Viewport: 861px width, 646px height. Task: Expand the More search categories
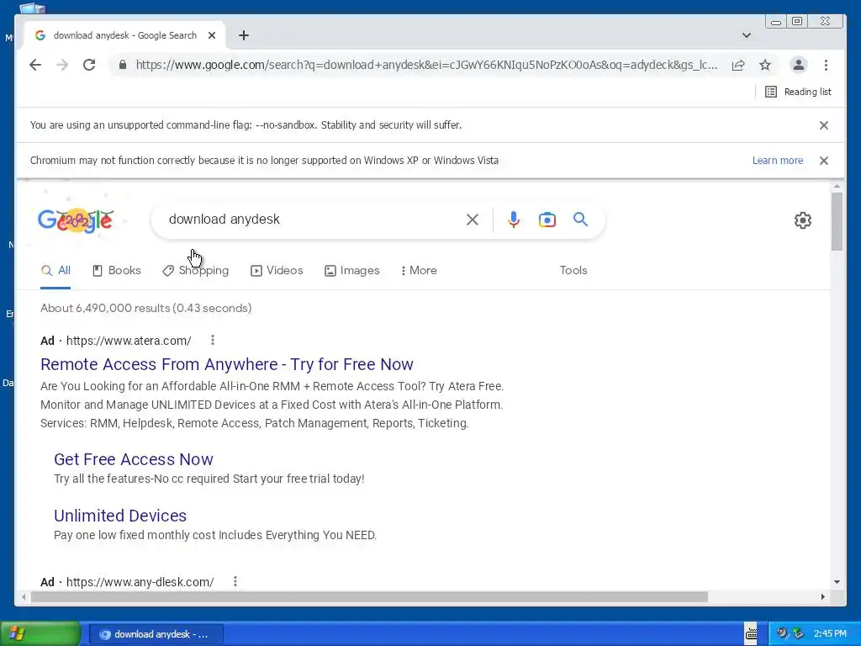click(x=419, y=270)
